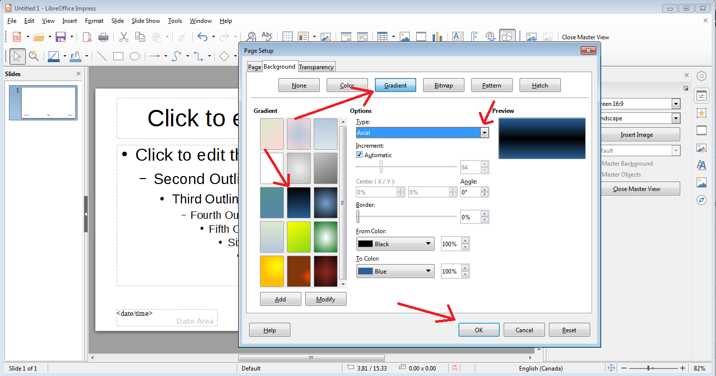Click the Insert Audio or Video icon
Viewport: 716px width, 376px height.
421,37
